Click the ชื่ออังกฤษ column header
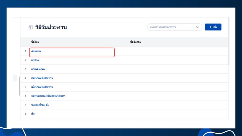Viewport: 242px width, 136px height. 136,42
